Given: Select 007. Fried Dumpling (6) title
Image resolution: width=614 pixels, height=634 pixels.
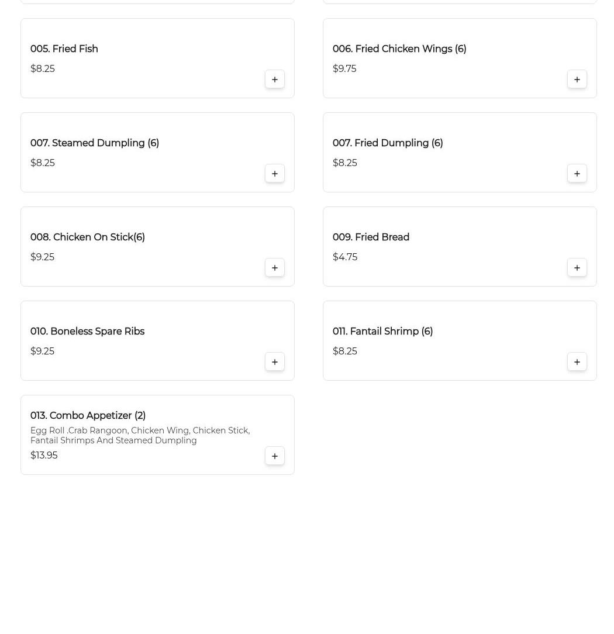Looking at the screenshot, I should tap(388, 143).
